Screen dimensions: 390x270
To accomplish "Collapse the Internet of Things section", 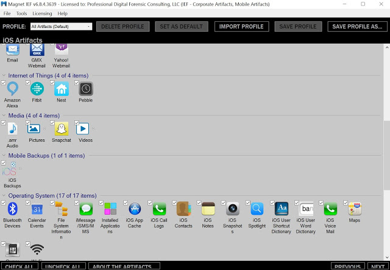I will point(4,75).
